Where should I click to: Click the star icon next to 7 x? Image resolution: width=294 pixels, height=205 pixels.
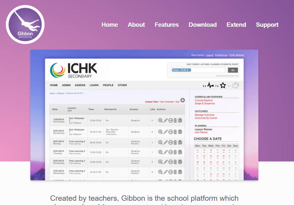223,85
